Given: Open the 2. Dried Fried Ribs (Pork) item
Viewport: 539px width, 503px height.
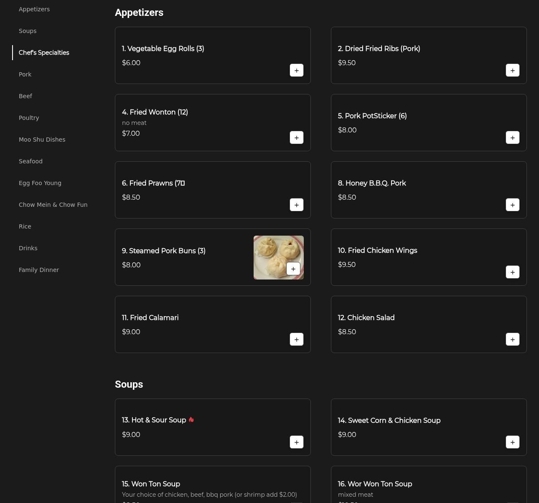Looking at the screenshot, I should click(429, 56).
